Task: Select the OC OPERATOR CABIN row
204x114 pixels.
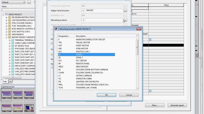Action: (x=86, y=79)
